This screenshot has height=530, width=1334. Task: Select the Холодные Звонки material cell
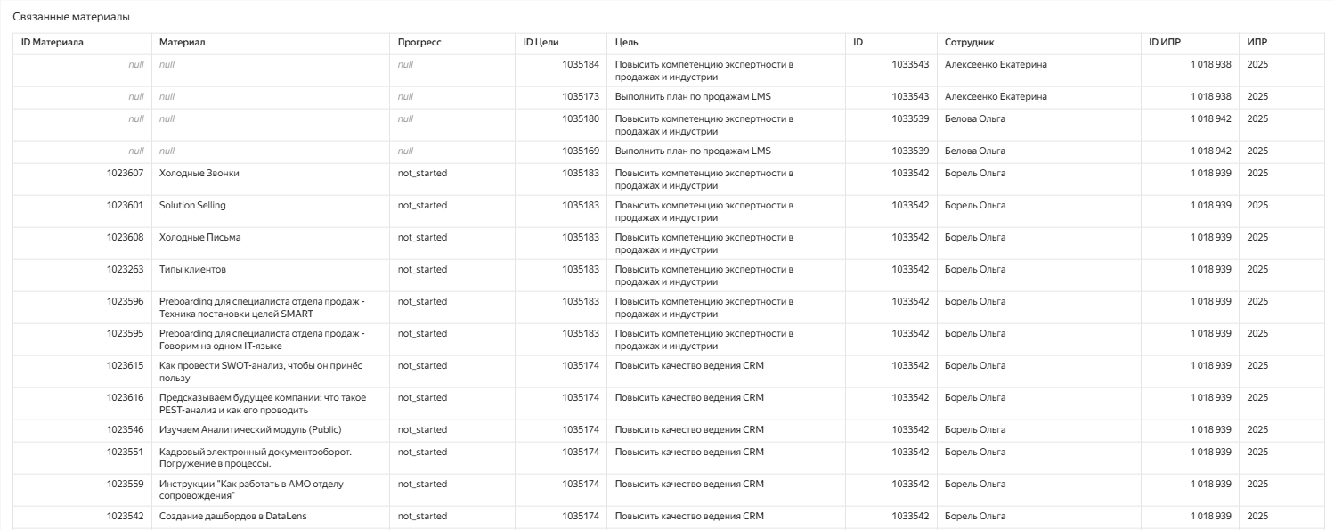tap(199, 174)
